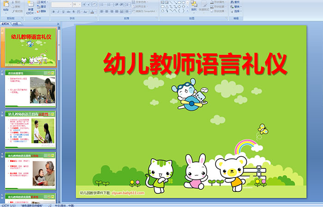Click the Arrange (排列) button
This screenshot has height=207, width=323.
tap(194, 6)
